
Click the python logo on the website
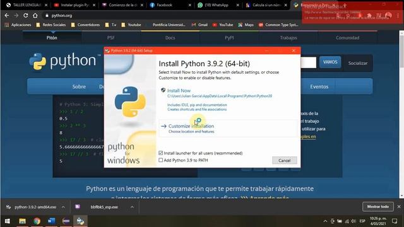coord(64,61)
